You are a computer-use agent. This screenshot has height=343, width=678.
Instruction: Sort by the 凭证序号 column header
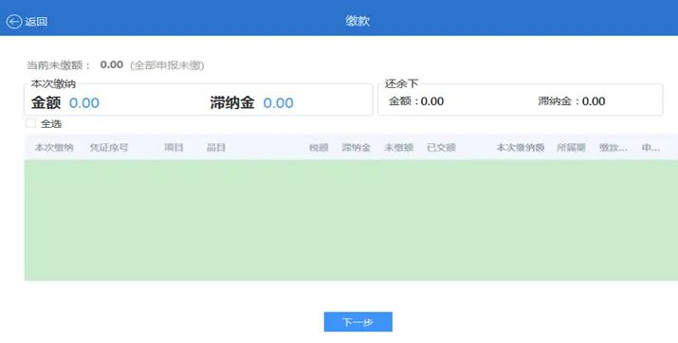coord(109,147)
